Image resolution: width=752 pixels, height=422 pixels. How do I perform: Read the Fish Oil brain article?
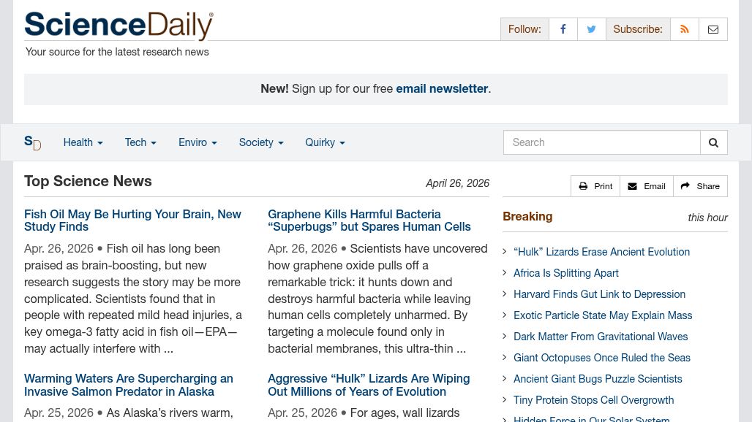tap(132, 220)
